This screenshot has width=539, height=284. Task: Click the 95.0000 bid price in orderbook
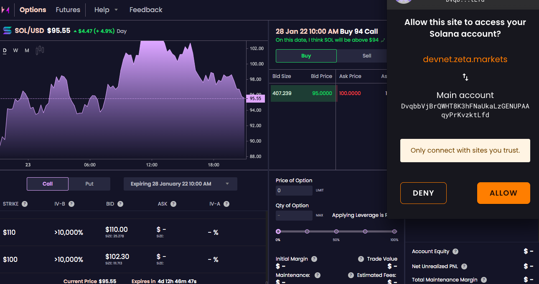(x=322, y=93)
